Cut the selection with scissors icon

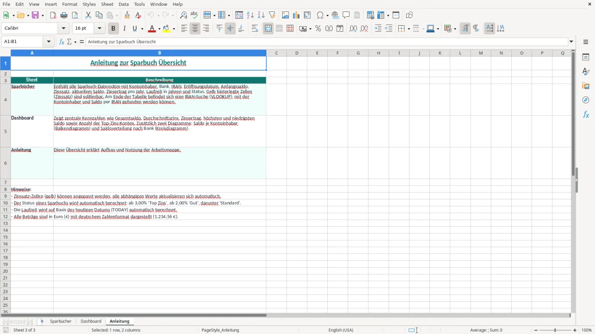[x=88, y=15]
